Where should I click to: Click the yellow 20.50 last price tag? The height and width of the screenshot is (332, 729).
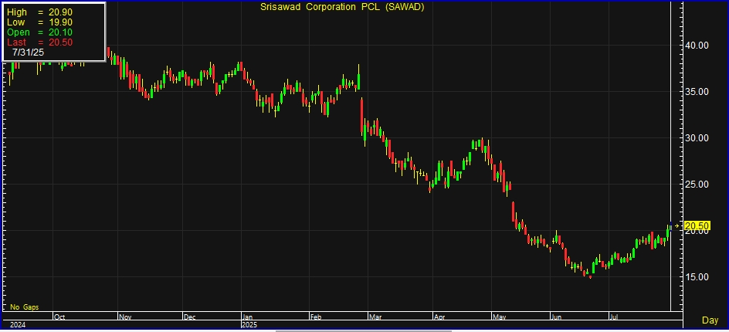tap(697, 226)
